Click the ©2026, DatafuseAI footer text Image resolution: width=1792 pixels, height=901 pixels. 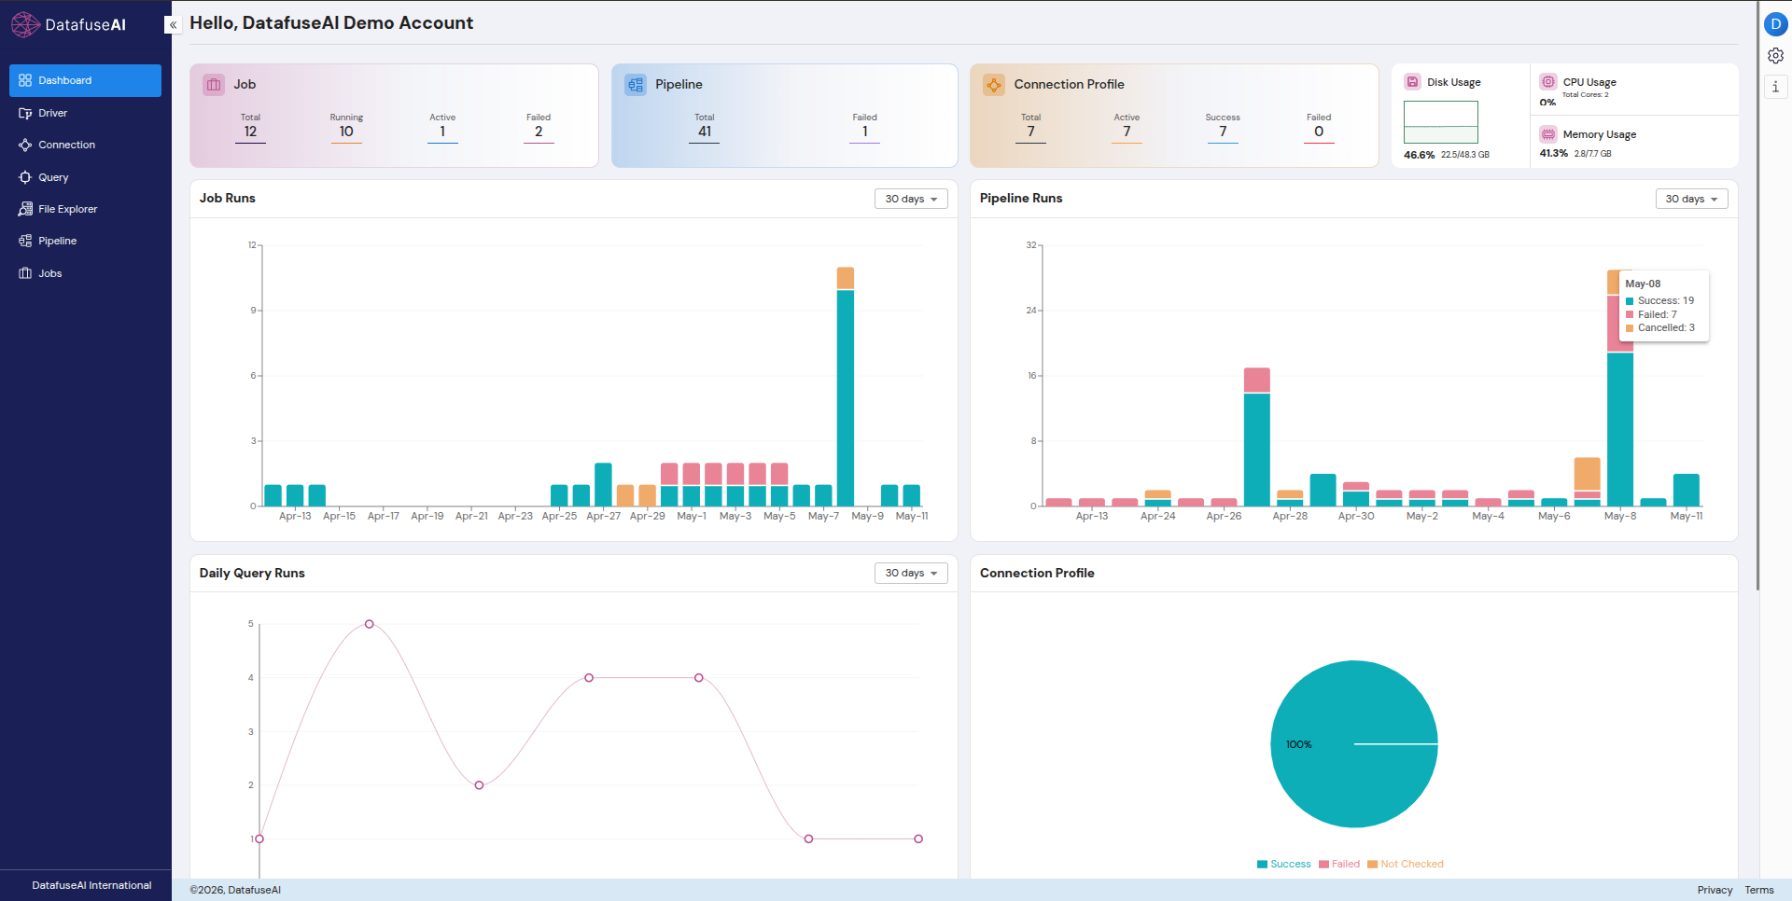235,890
